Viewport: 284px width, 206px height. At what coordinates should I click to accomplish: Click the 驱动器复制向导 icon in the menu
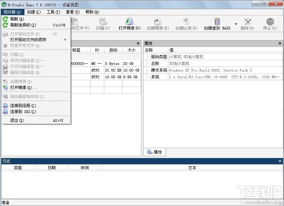click(5, 97)
